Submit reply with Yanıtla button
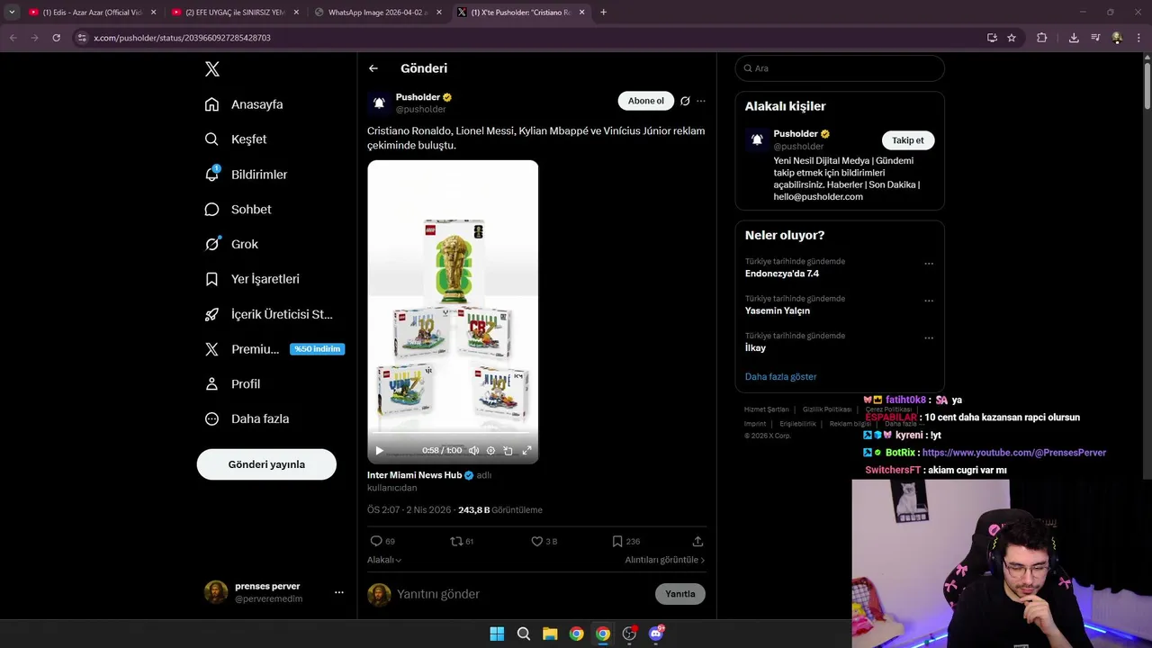 [x=680, y=594]
